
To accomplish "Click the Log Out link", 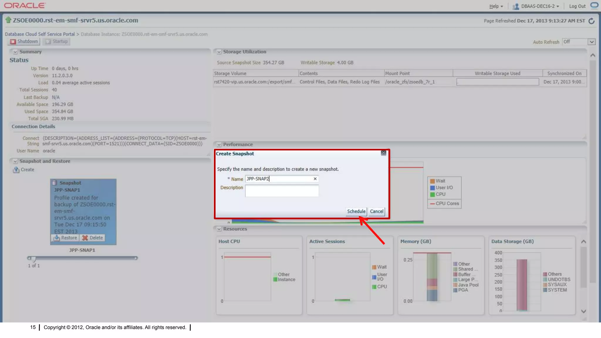I will (x=577, y=6).
